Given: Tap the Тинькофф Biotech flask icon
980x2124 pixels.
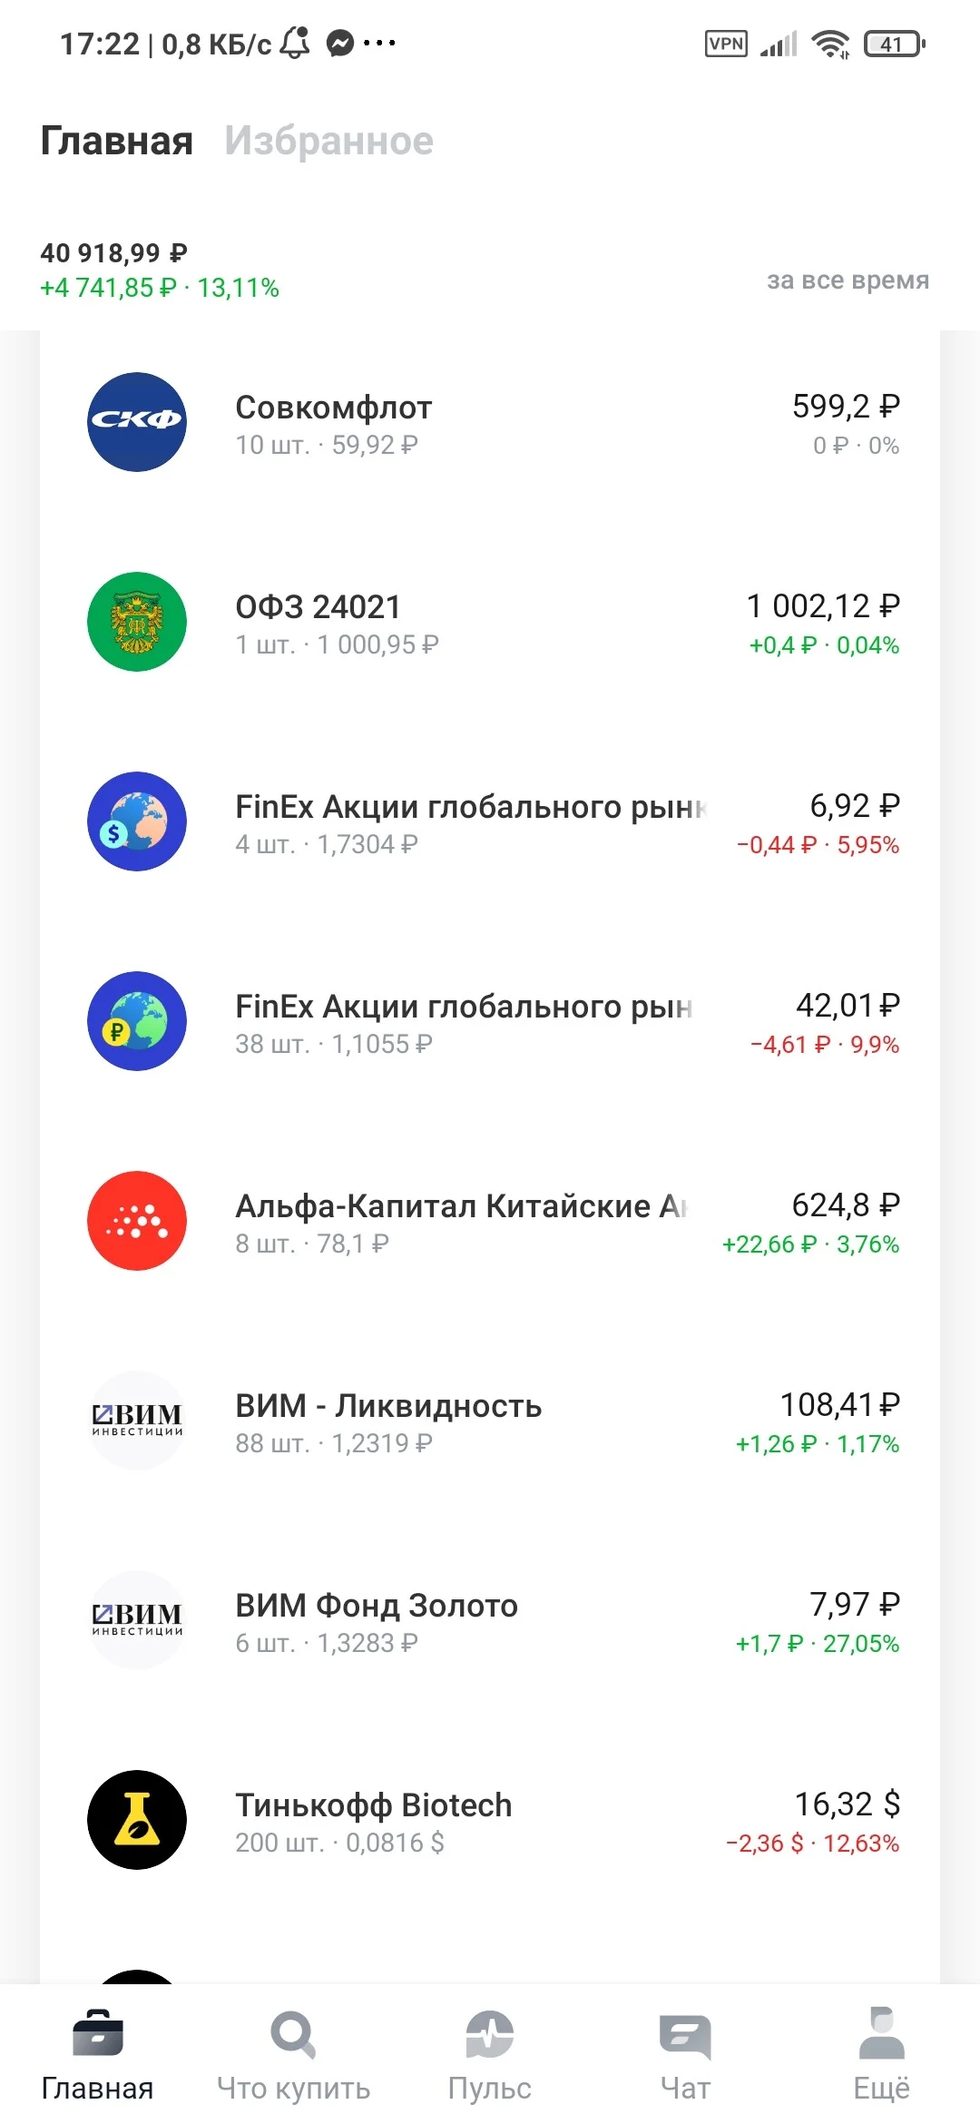Looking at the screenshot, I should coord(137,1820).
